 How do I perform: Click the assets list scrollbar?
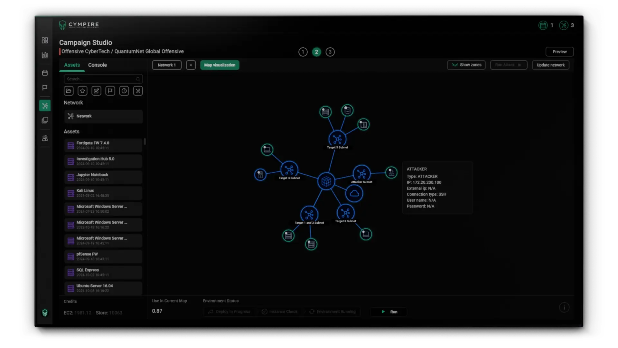145,141
